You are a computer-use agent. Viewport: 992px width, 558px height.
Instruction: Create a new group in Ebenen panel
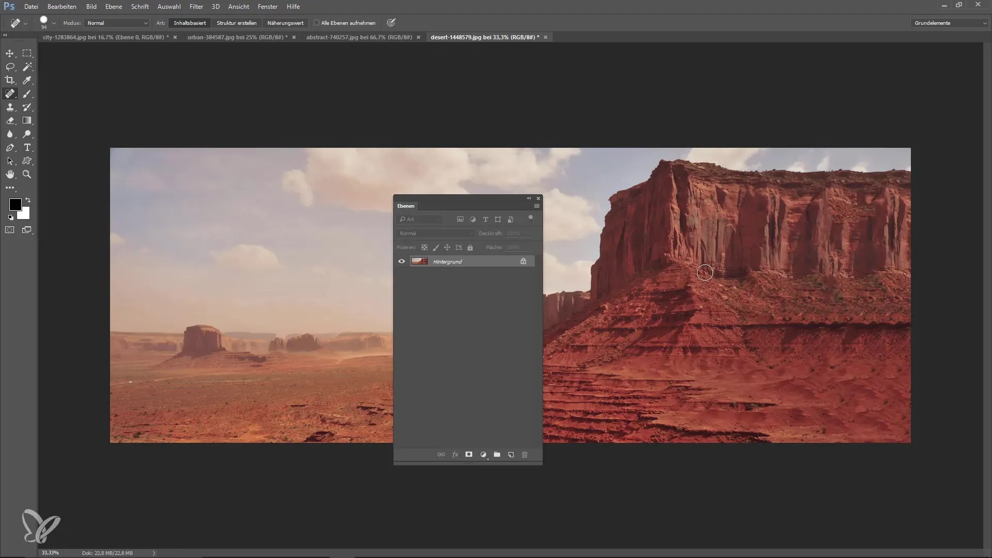[497, 455]
